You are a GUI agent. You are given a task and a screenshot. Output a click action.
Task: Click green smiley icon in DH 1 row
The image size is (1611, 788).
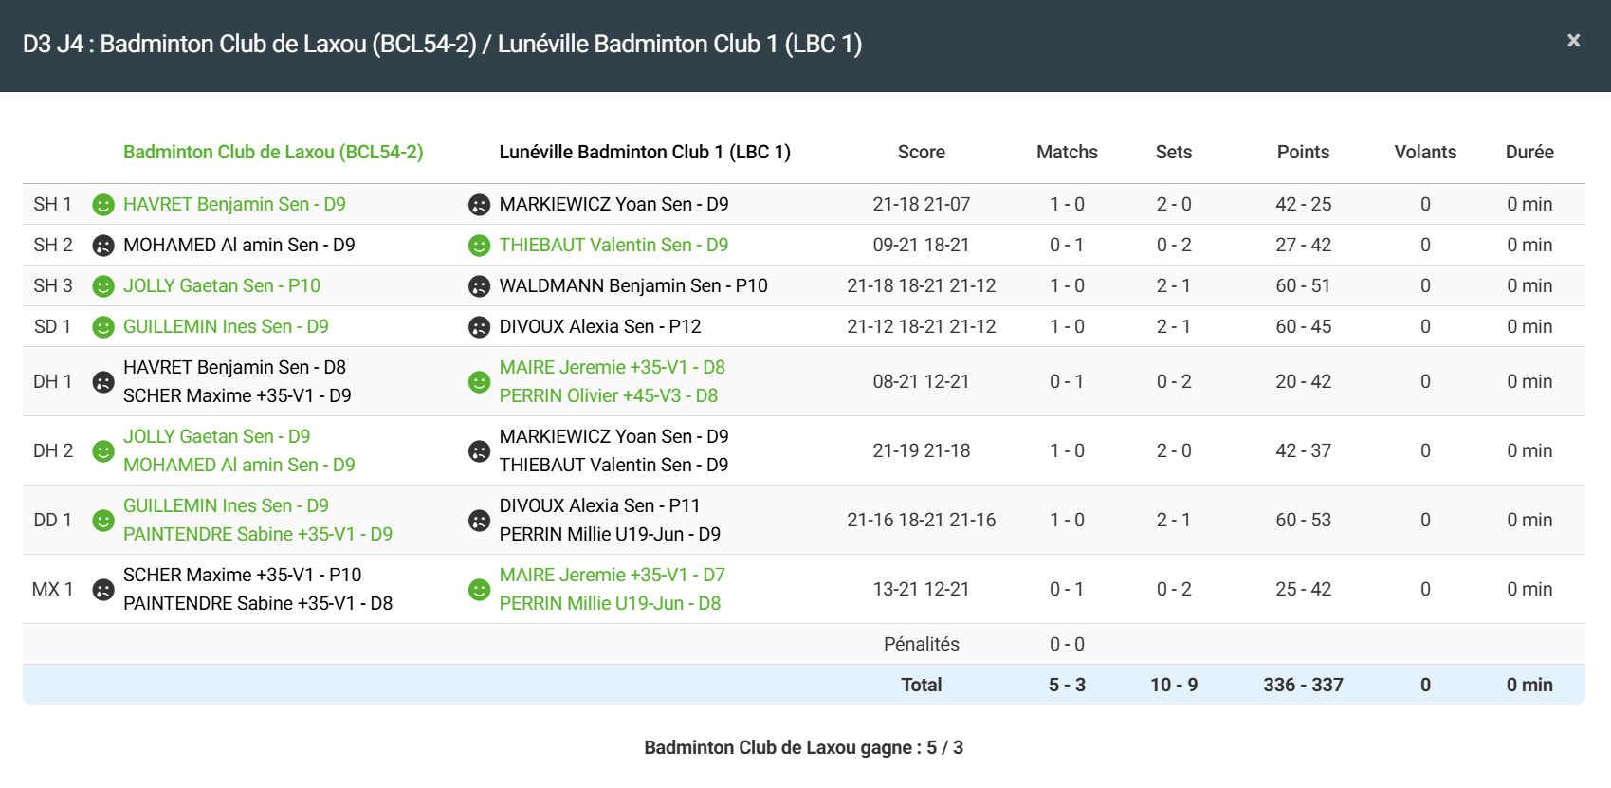(x=479, y=382)
